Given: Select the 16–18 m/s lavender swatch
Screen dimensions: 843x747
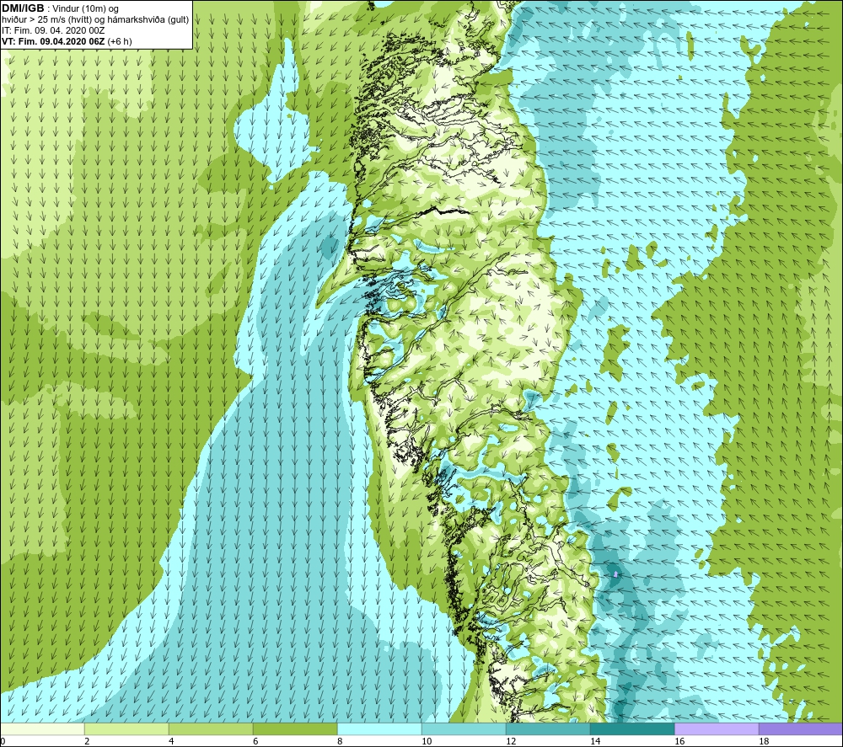Looking at the screenshot, I should (x=717, y=728).
